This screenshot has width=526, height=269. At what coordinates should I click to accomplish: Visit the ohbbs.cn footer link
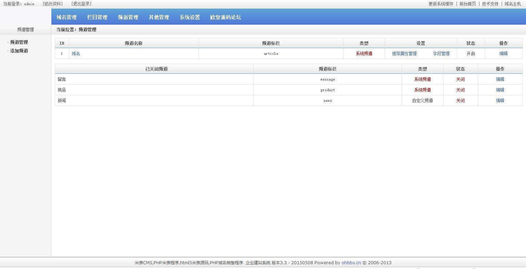click(x=351, y=262)
